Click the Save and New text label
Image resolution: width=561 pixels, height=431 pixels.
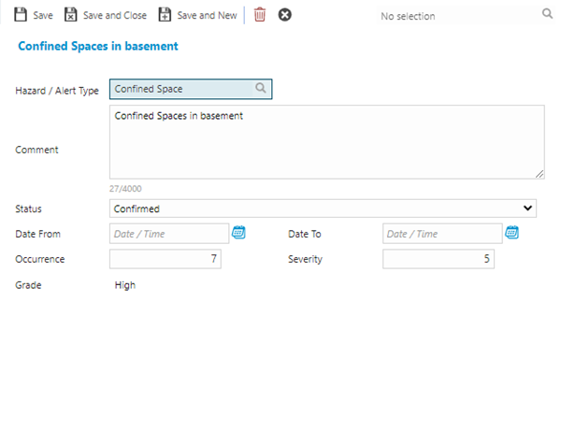pyautogui.click(x=207, y=16)
